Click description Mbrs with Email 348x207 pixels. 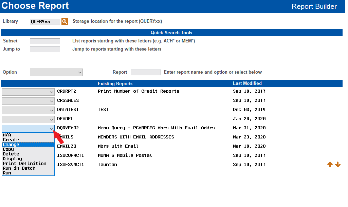tap(118, 146)
